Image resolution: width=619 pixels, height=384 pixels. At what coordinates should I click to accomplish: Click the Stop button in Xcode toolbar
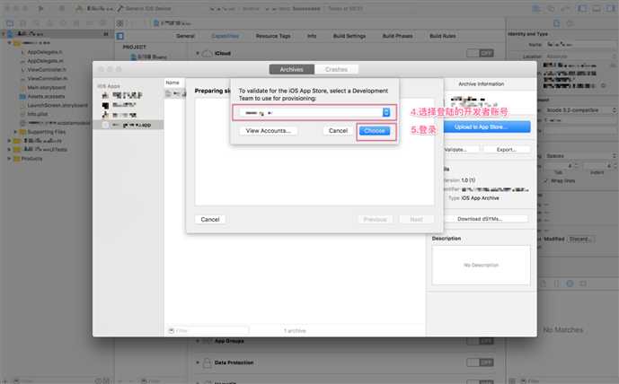[62, 8]
